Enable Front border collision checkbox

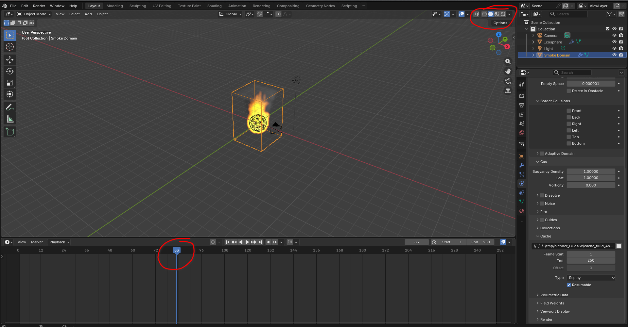[x=569, y=111]
